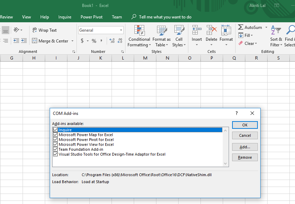Click the Cell Styles icon
This screenshot has height=204, width=295.
click(179, 31)
